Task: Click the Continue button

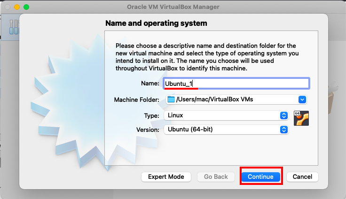Action: [x=260, y=176]
